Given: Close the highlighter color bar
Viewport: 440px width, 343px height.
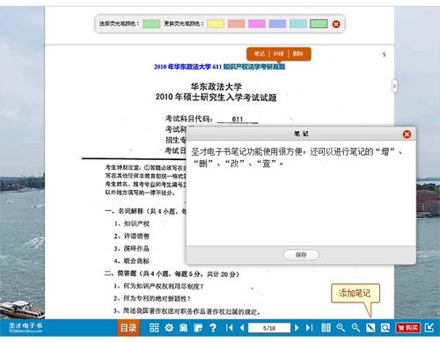Looking at the screenshot, I should point(336,24).
